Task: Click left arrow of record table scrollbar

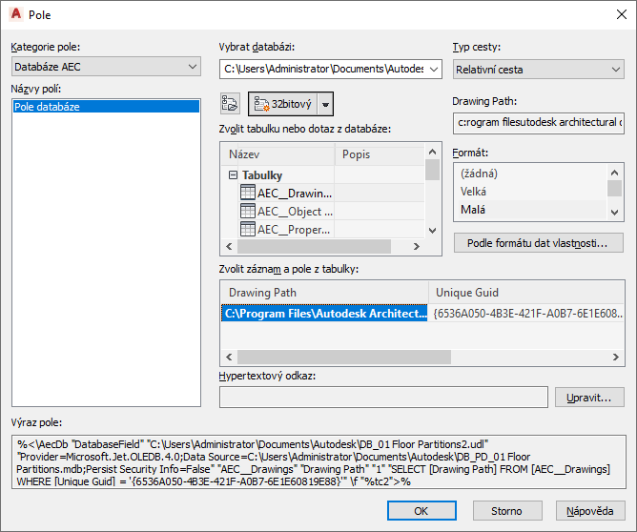Action: 229,357
